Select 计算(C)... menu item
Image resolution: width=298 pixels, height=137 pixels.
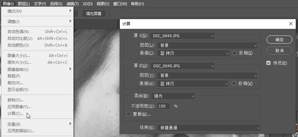[37, 114]
